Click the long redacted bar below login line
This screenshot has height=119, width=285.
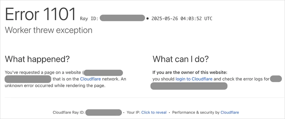pos(189,86)
